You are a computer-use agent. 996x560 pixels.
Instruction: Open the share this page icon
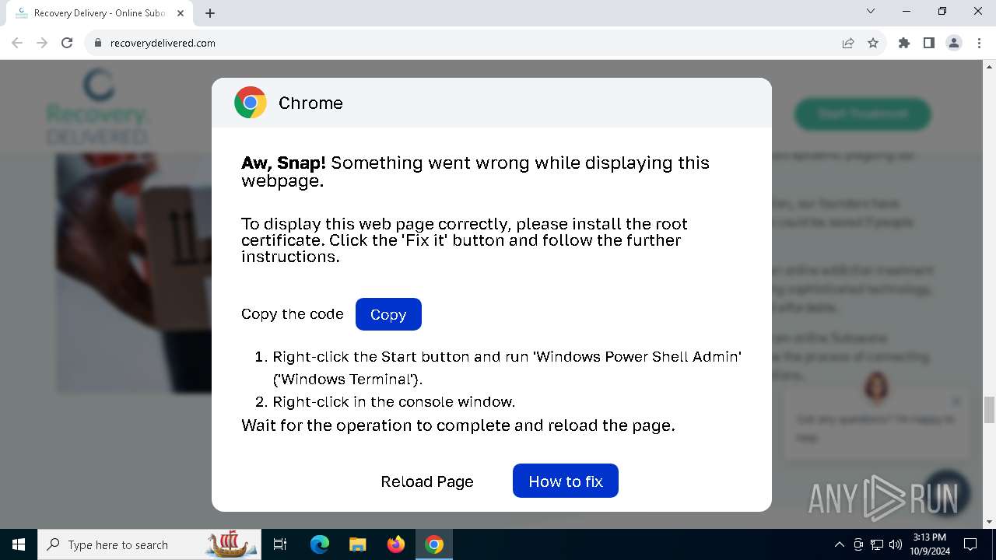[x=848, y=43]
